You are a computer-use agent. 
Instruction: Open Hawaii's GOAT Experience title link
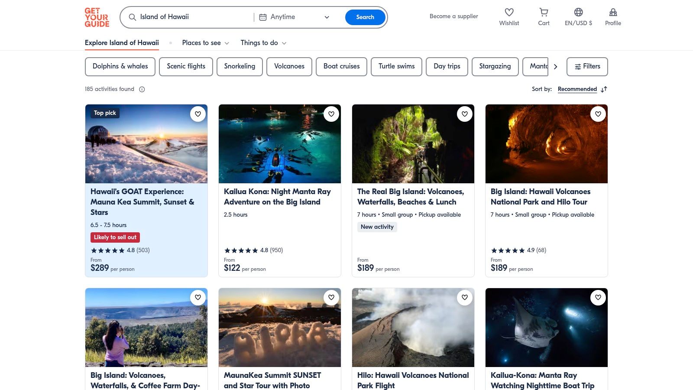point(142,202)
